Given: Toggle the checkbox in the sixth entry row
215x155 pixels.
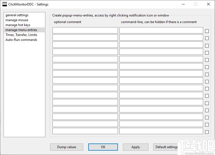Looking at the screenshot, I should 207,67.
